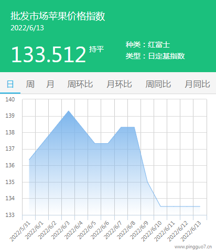The height and width of the screenshot is (252, 216).
Task: Click the data point at 2022/6/9 near 135
Action: [x=147, y=182]
